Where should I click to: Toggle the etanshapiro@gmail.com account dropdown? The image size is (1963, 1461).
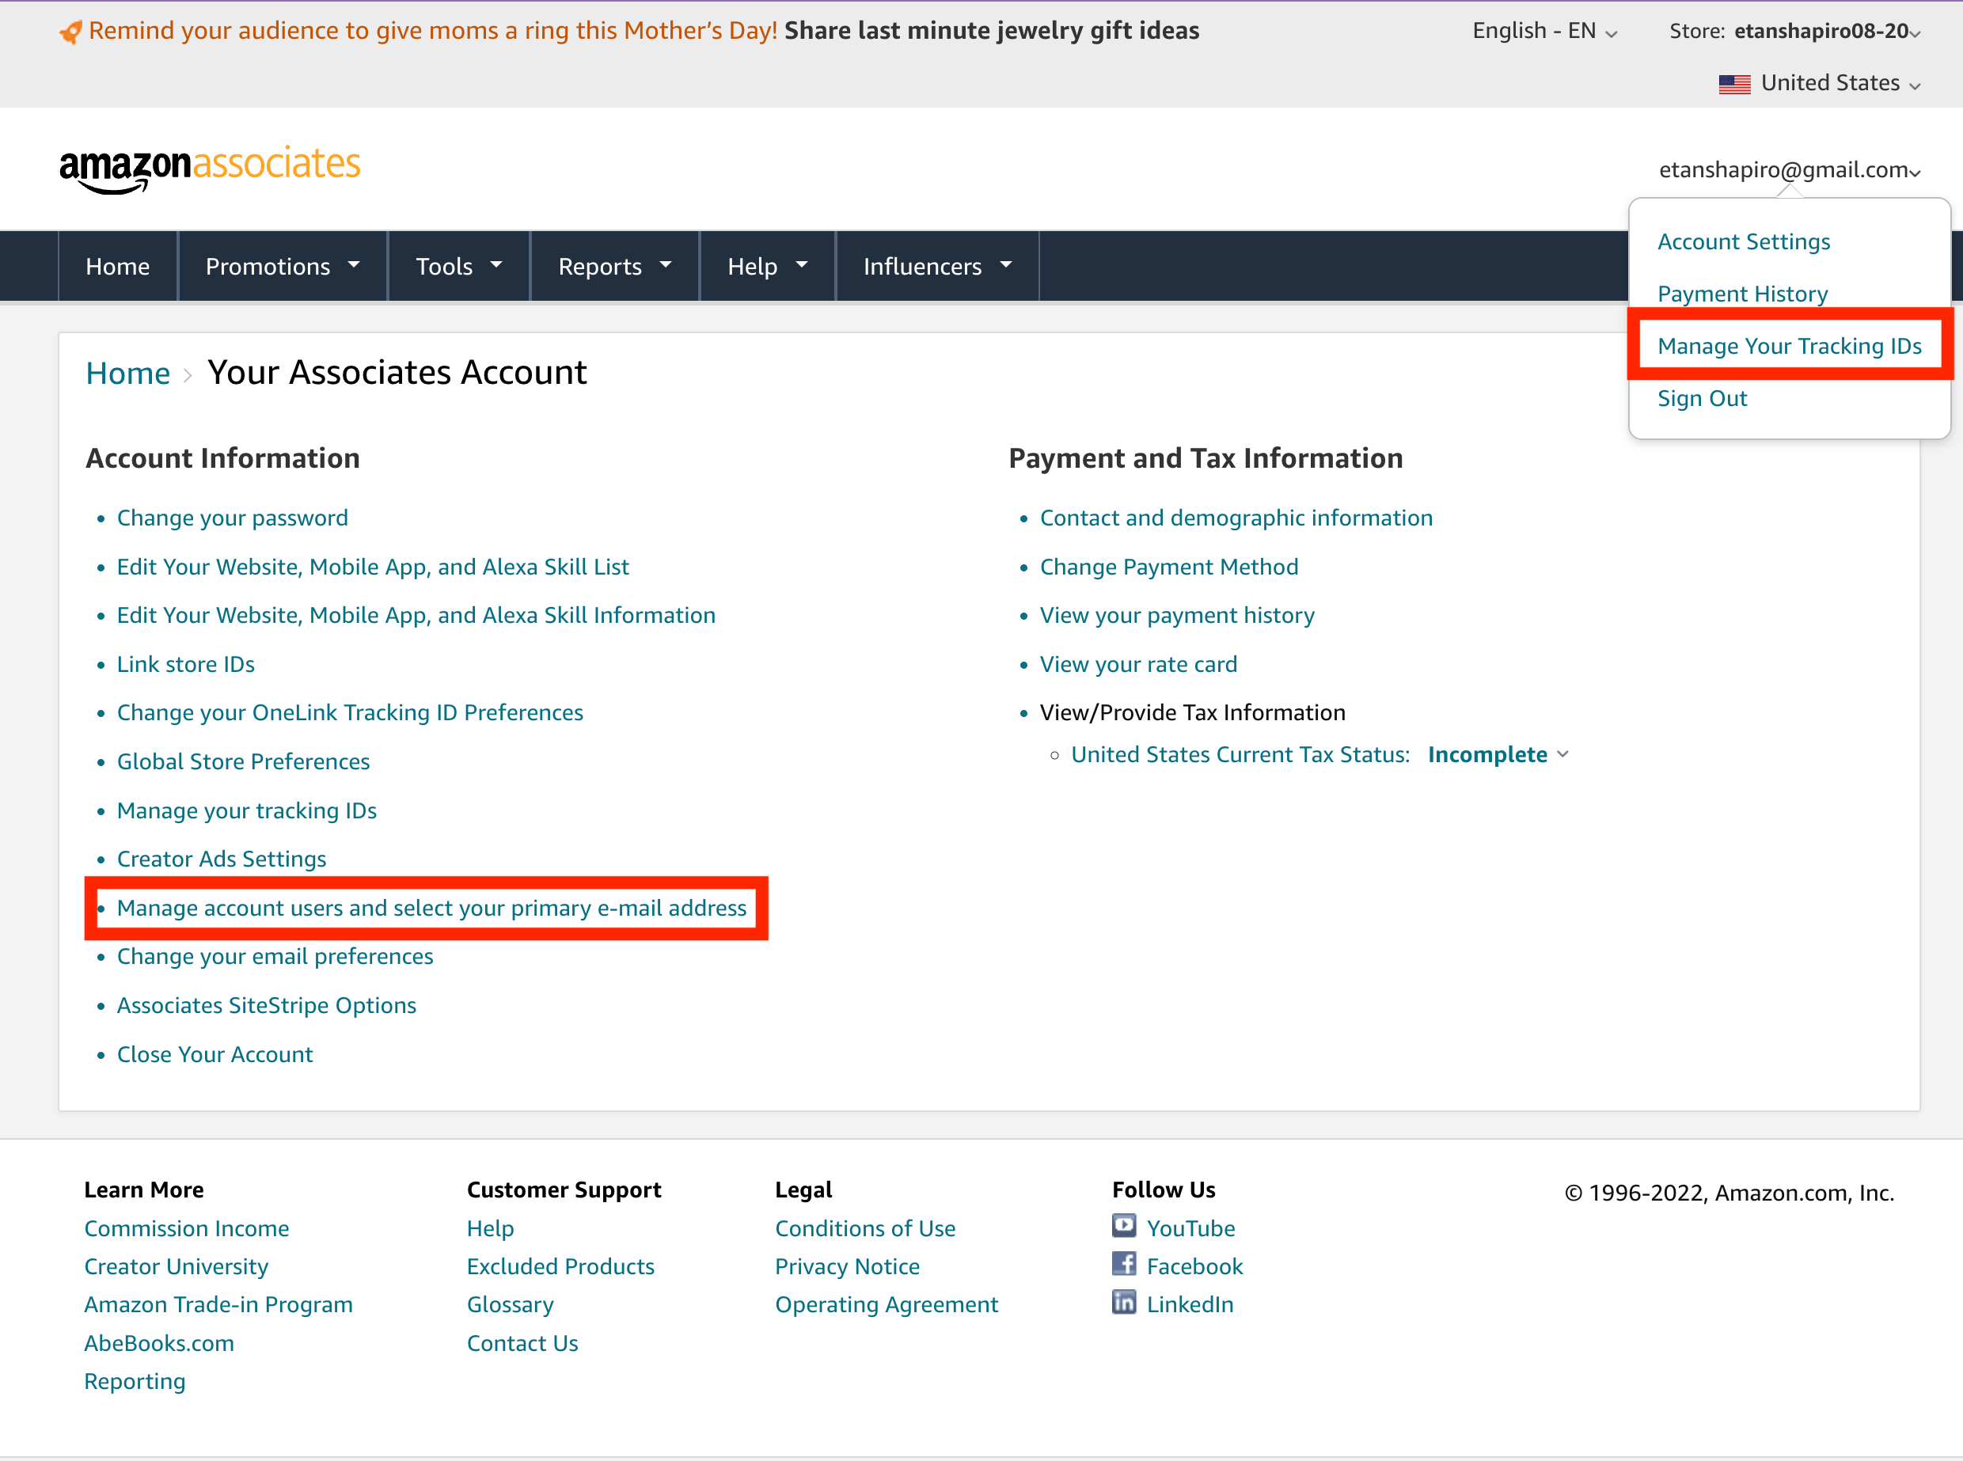pyautogui.click(x=1790, y=170)
